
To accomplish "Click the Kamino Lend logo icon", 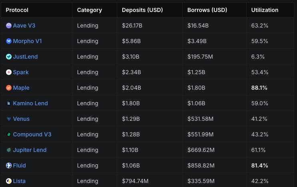I will [9, 103].
